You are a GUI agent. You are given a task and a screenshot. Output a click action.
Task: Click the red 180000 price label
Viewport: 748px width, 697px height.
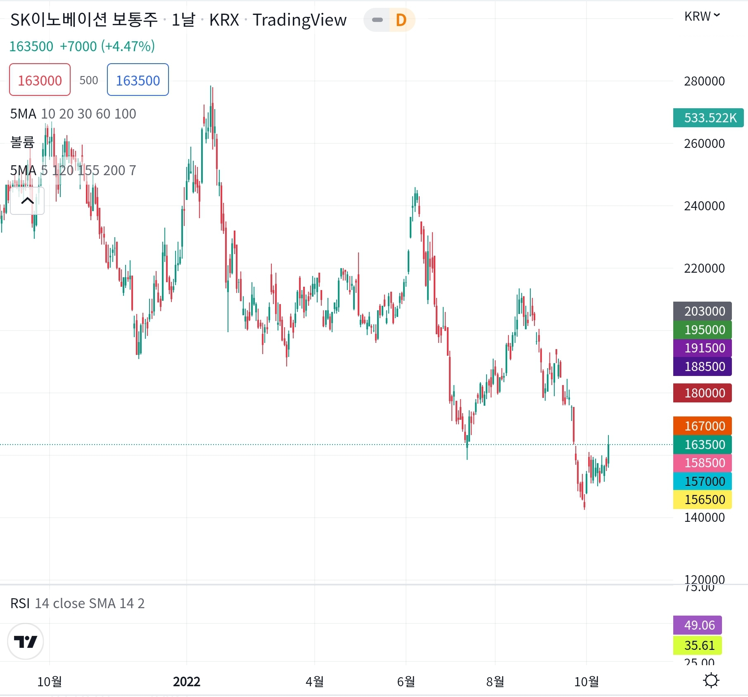click(702, 393)
